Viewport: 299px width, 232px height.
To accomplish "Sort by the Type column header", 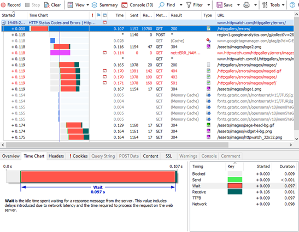I will 208,15.
